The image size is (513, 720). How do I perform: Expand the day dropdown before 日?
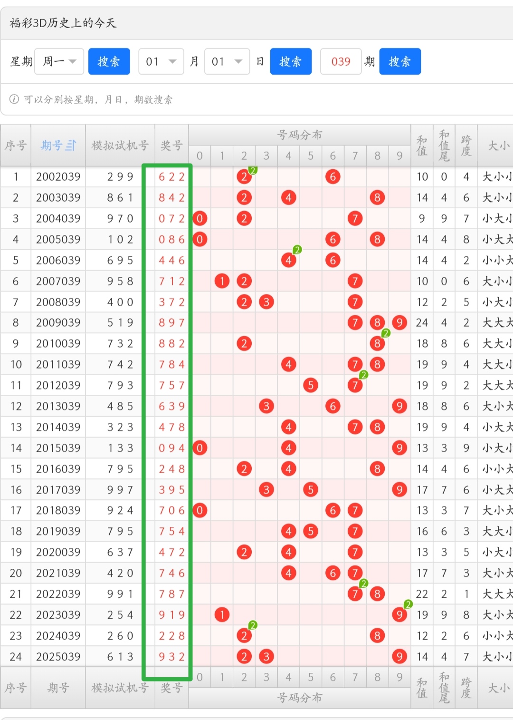[227, 61]
